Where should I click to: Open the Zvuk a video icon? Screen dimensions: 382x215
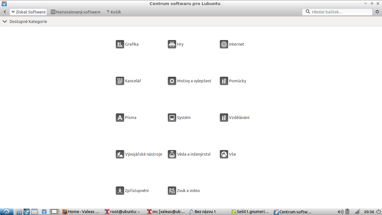pos(172,191)
